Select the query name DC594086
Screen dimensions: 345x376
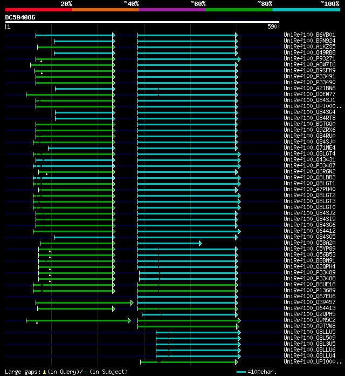pyautogui.click(x=20, y=17)
